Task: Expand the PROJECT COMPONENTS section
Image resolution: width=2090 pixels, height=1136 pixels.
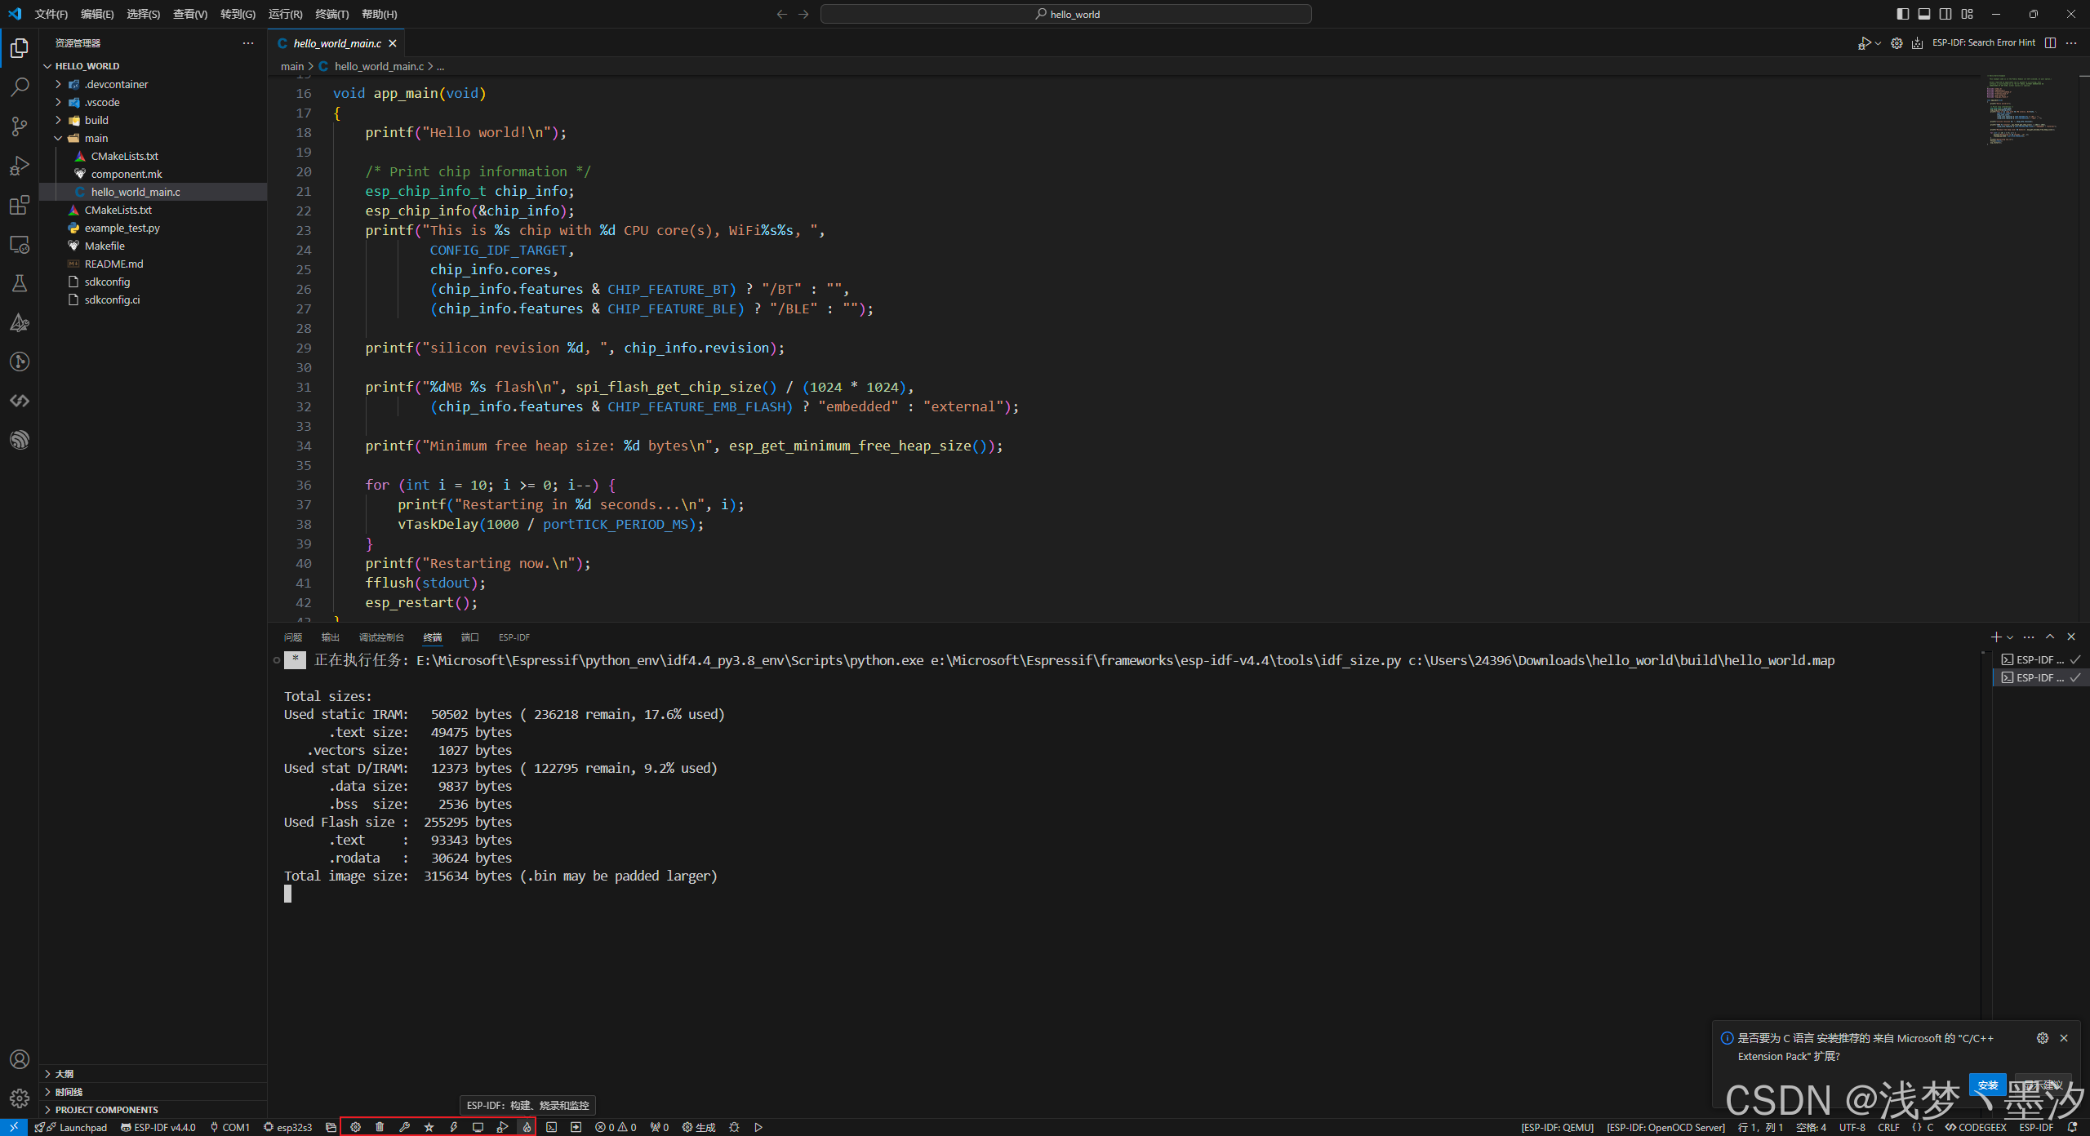Action: coord(106,1109)
